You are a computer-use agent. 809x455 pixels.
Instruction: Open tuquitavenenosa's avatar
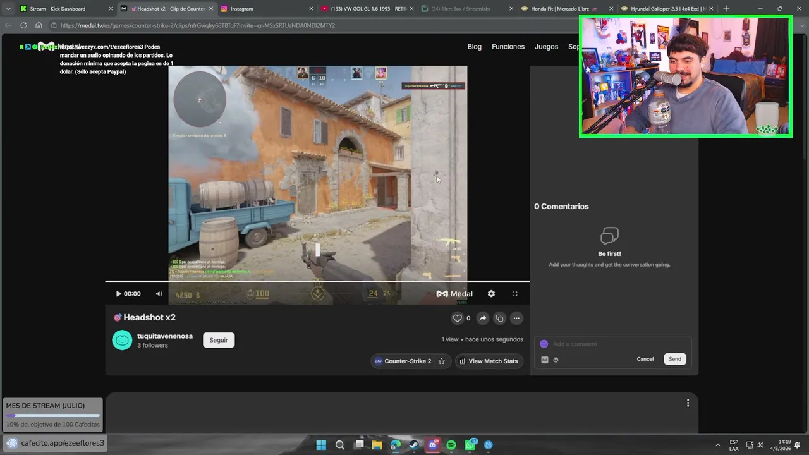coord(122,340)
